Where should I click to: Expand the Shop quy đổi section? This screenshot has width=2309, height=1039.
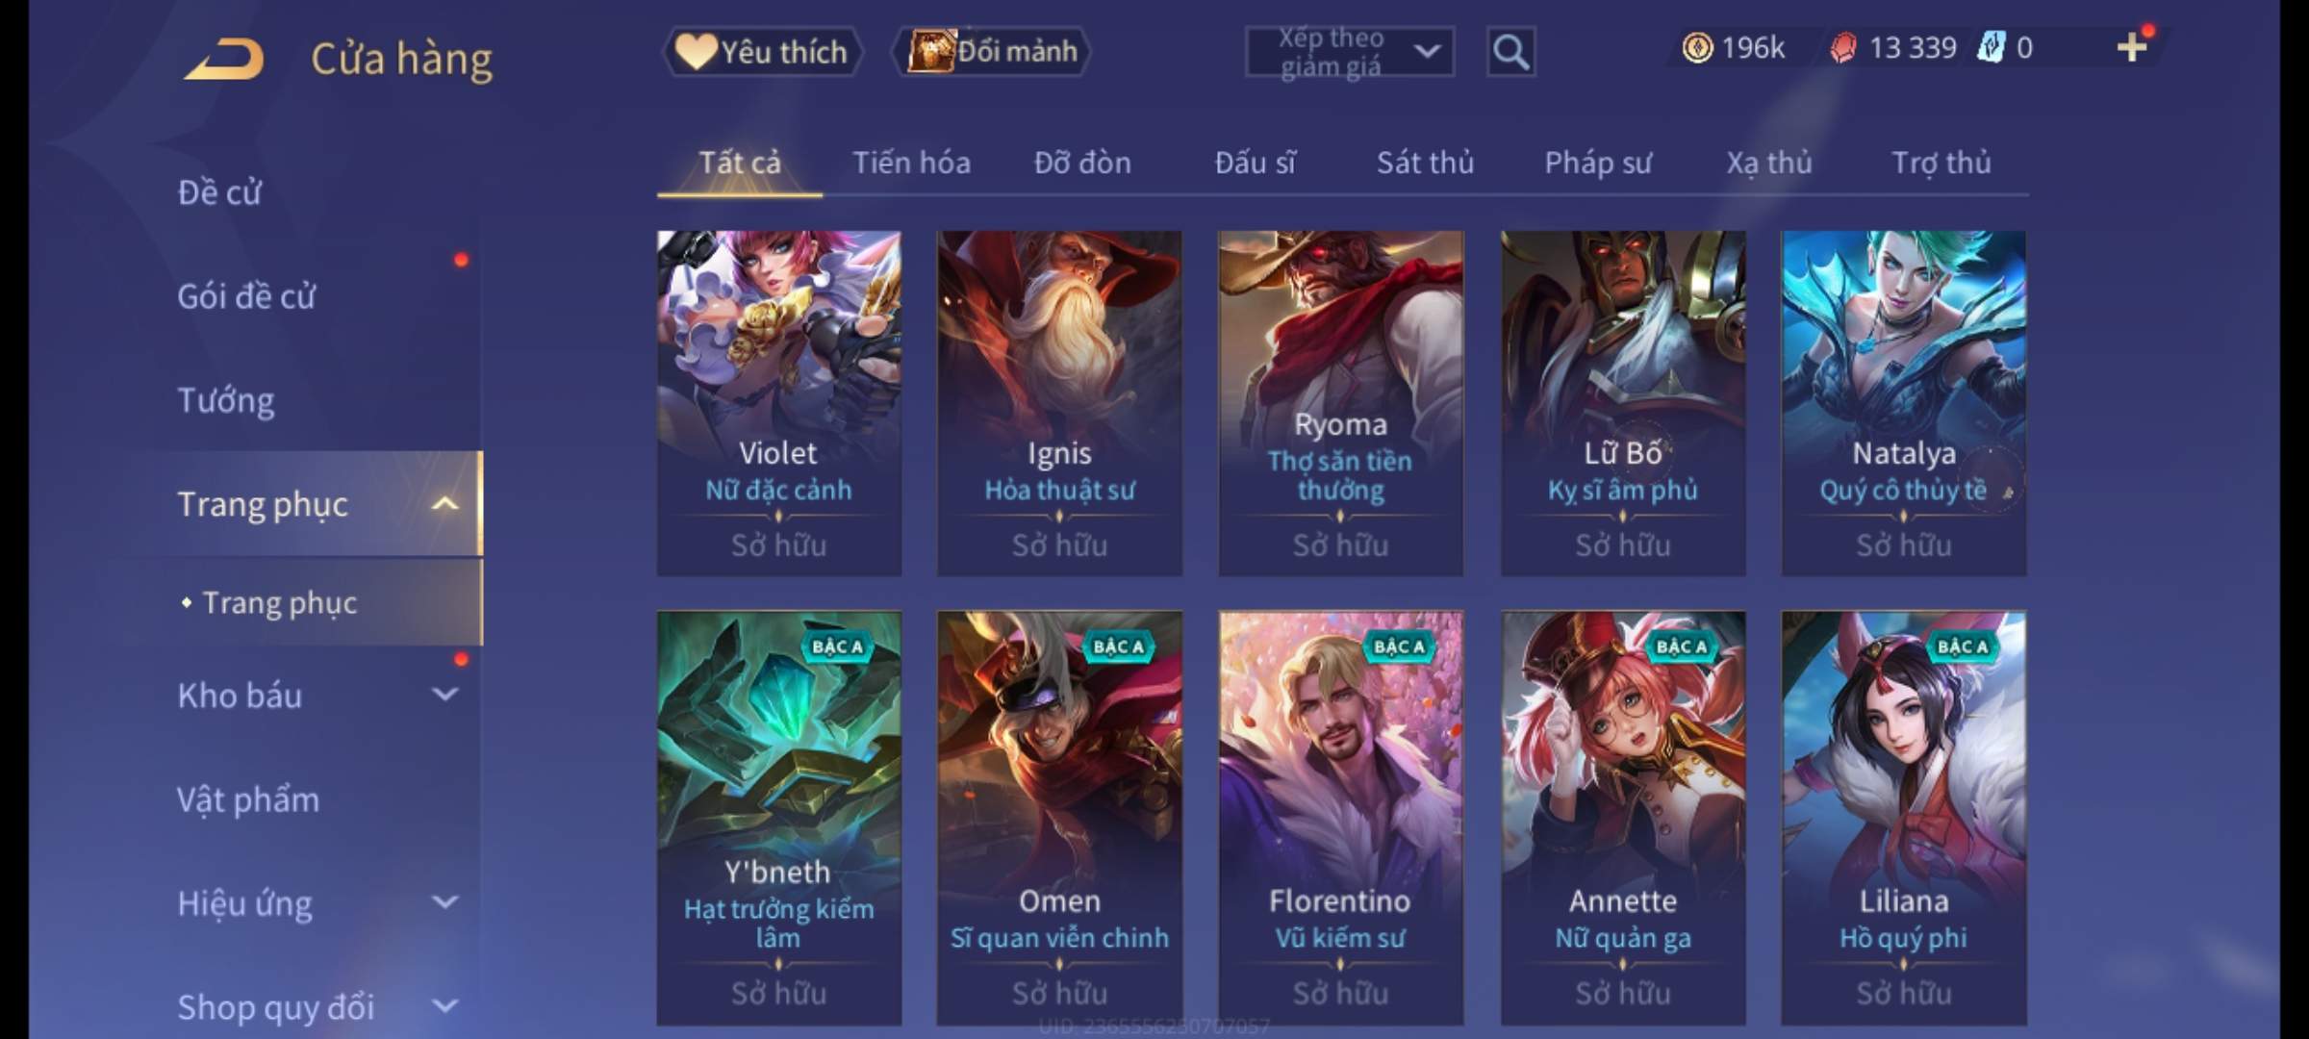[444, 1005]
